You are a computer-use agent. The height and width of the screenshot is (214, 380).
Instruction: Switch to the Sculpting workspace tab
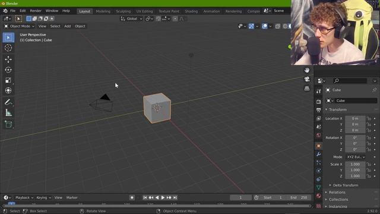(123, 11)
